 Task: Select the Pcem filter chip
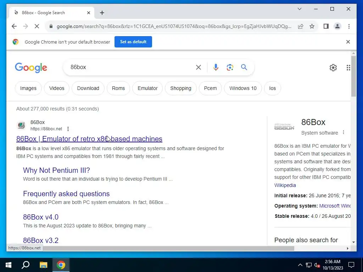210,88
